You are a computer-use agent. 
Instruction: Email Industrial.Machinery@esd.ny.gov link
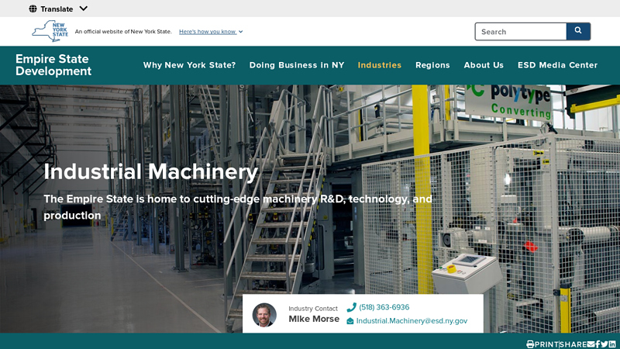(412, 321)
